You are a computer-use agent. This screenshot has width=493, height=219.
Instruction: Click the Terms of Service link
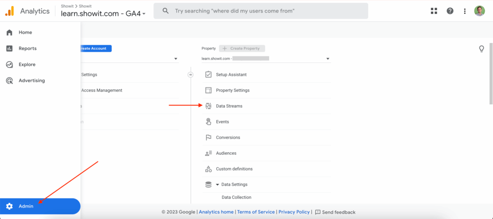click(x=256, y=212)
